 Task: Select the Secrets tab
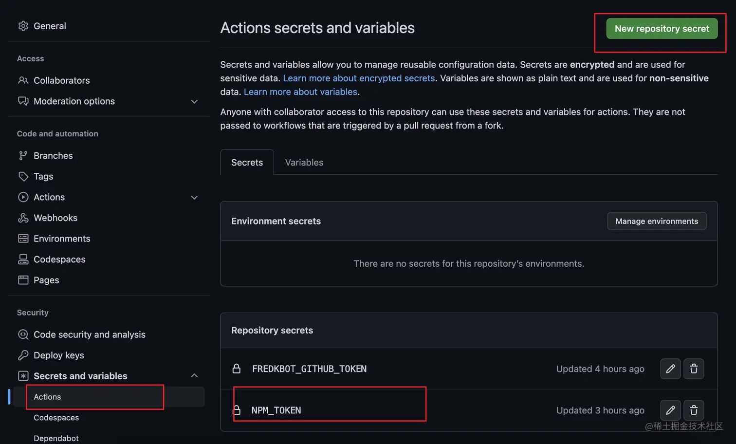click(x=247, y=163)
